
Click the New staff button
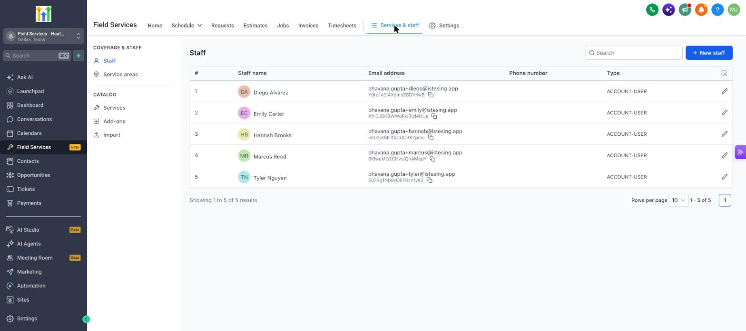point(709,53)
